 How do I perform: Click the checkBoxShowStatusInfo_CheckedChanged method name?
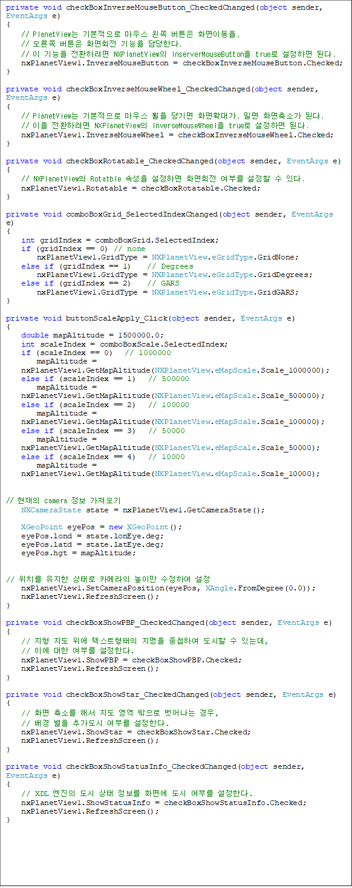pyautogui.click(x=151, y=766)
